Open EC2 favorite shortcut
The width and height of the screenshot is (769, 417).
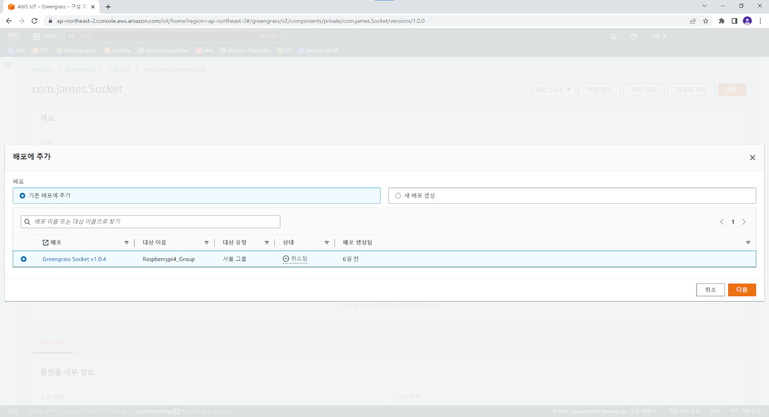click(40, 51)
